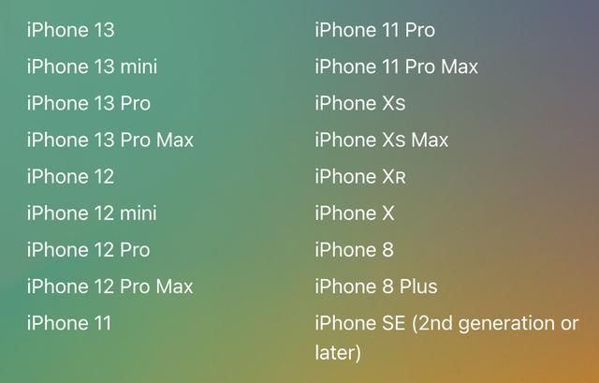The height and width of the screenshot is (383, 599).
Task: Select the iPhone 13 Pro Max entry
Action: tap(110, 140)
